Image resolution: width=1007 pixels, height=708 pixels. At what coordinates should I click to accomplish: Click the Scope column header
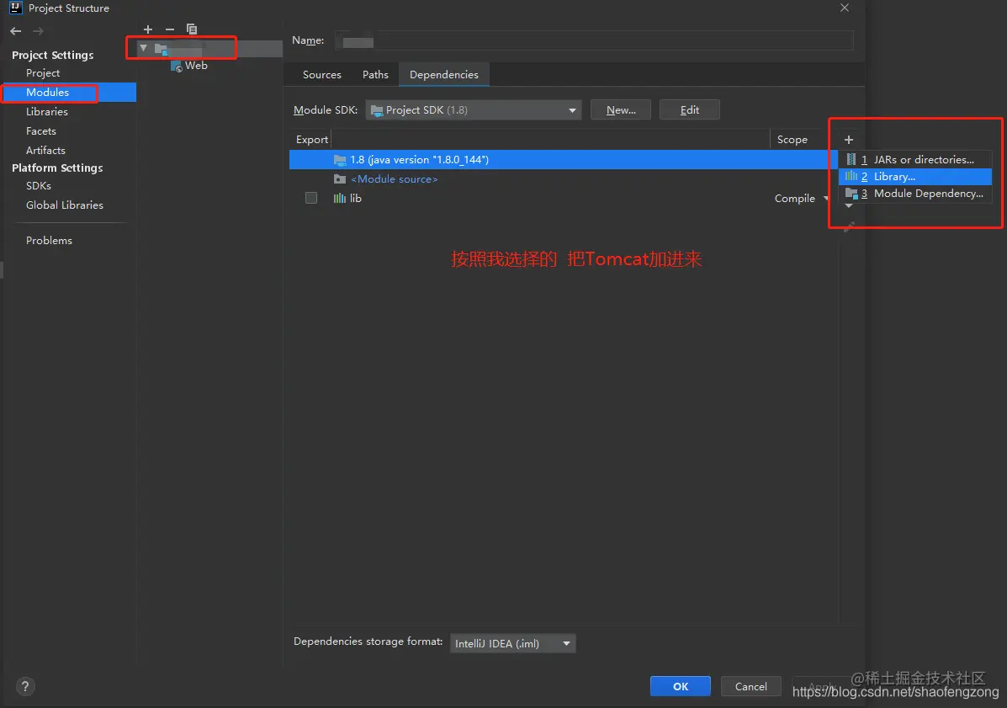coord(792,140)
